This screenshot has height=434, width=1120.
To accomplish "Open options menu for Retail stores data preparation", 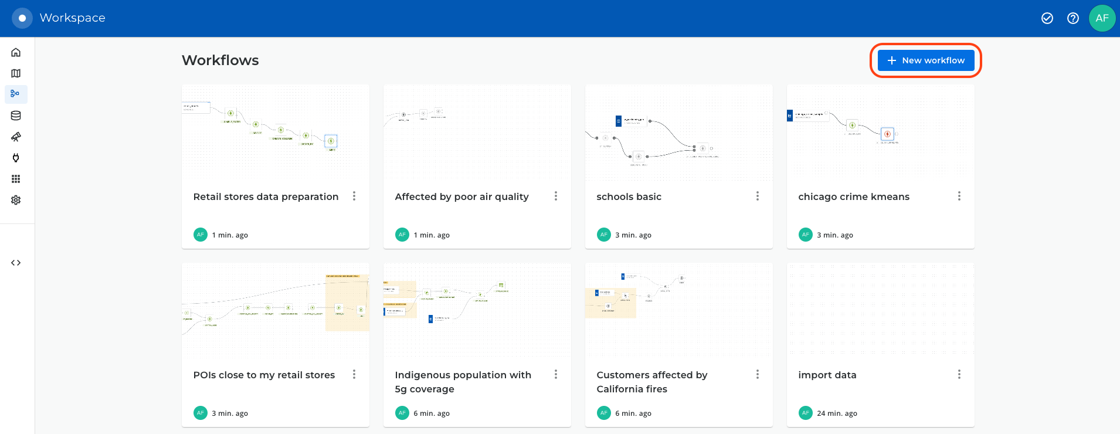I will 354,196.
